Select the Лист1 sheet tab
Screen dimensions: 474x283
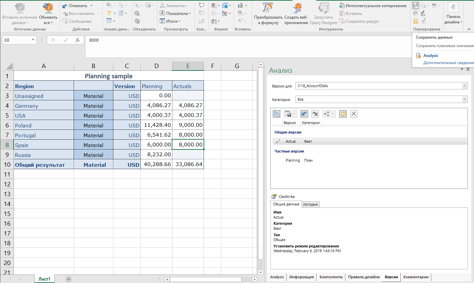tap(44, 279)
